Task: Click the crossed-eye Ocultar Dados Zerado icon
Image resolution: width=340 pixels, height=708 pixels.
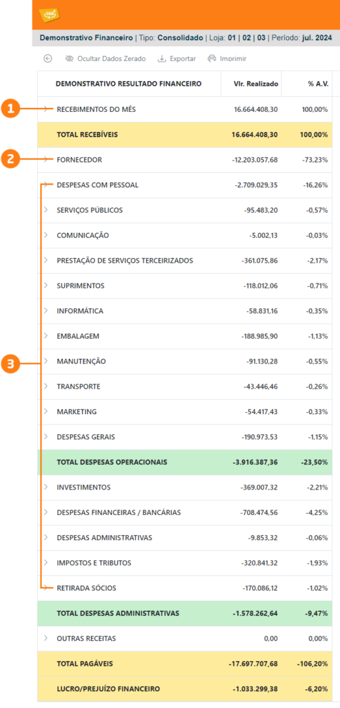Action: 69,59
